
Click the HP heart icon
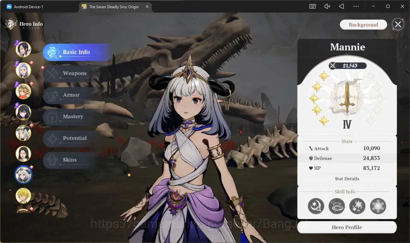click(311, 168)
